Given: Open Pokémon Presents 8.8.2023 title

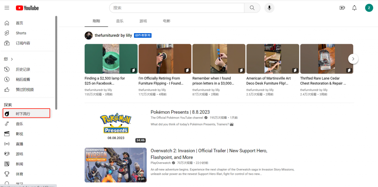Looking at the screenshot, I should click(x=180, y=112).
